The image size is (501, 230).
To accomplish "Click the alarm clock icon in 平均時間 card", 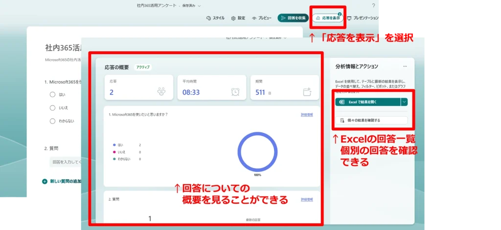I will pyautogui.click(x=235, y=91).
